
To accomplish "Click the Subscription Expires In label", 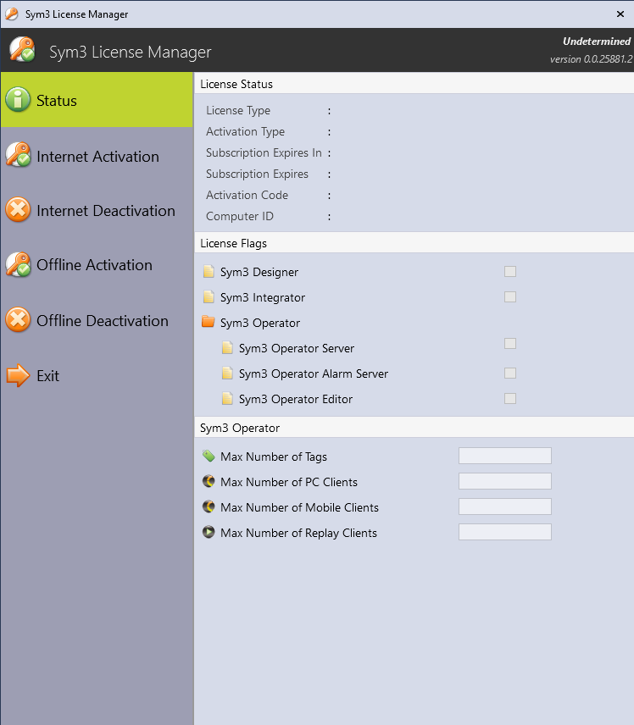I will tap(264, 153).
